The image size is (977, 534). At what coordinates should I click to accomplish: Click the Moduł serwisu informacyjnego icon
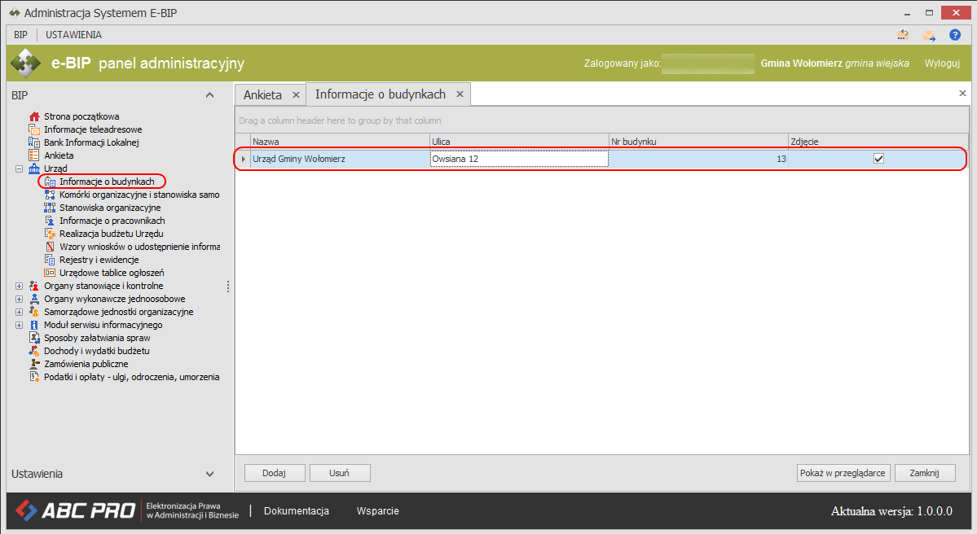click(34, 326)
